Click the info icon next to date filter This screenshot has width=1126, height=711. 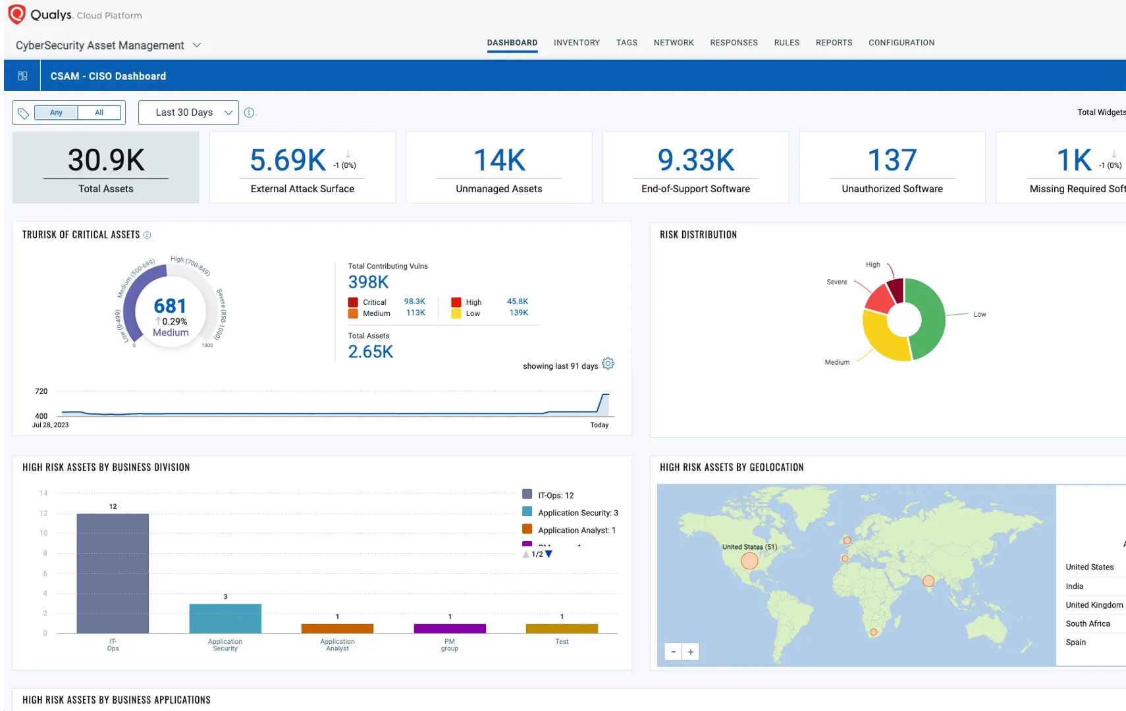(x=249, y=112)
